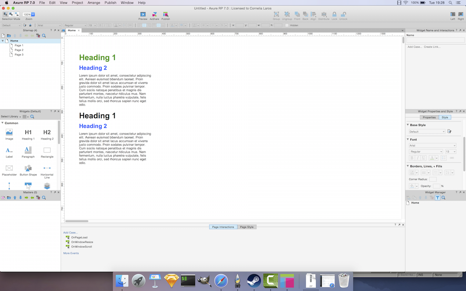Toggle Underline in the Style panel
466x291 pixels.
tap(424, 158)
